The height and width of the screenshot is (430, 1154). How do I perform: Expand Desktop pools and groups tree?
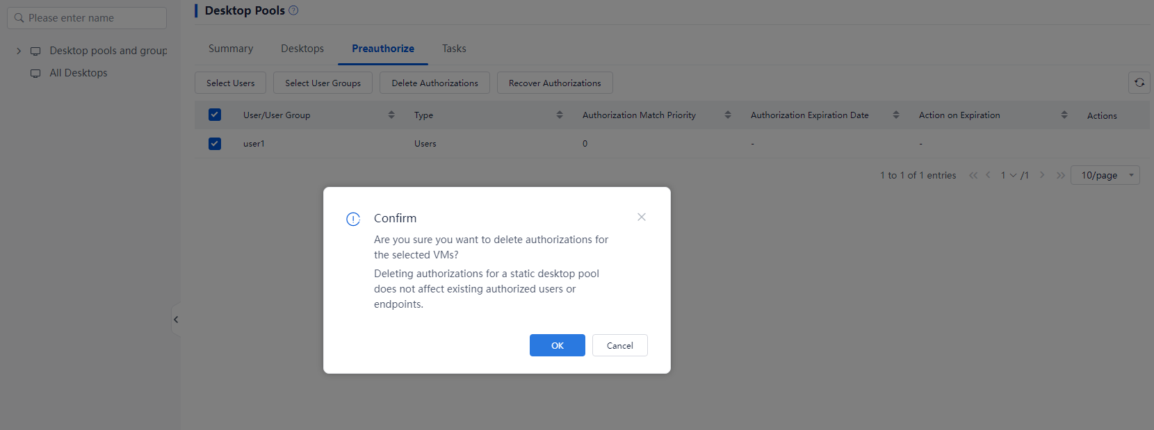(19, 51)
